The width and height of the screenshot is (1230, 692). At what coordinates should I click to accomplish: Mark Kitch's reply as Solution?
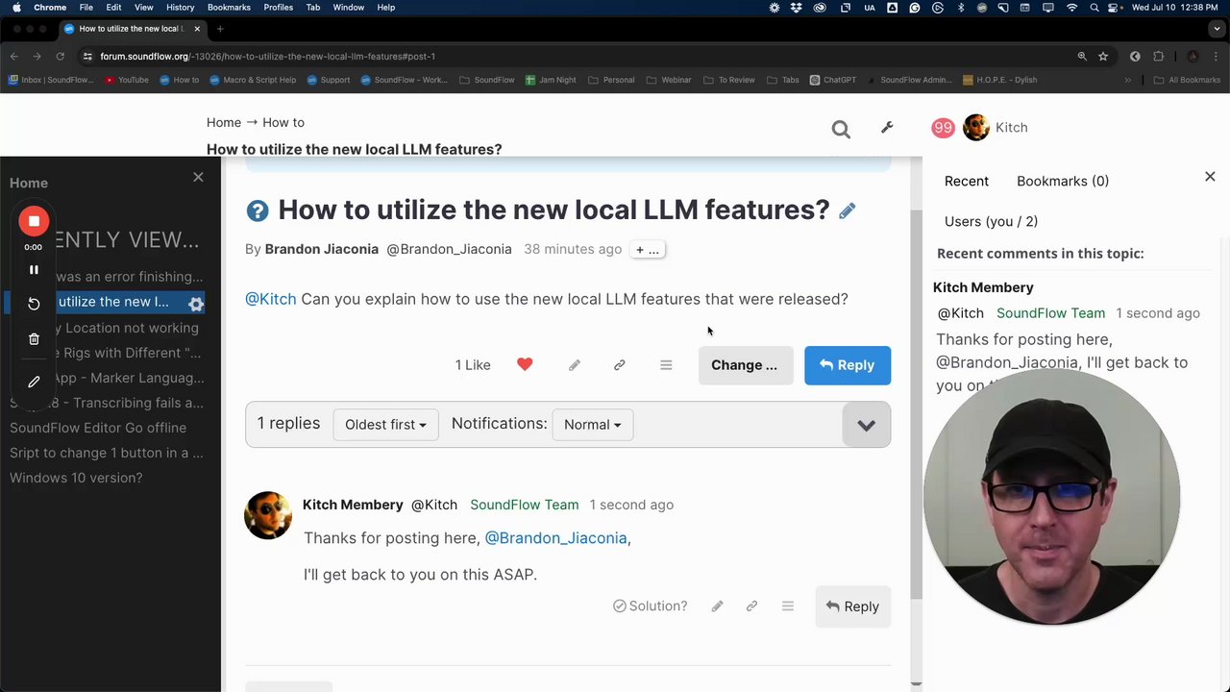point(651,606)
